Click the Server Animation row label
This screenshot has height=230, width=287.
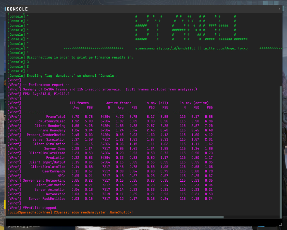pyautogui.click(x=50, y=190)
